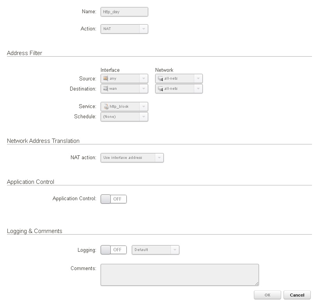Viewport: 319px width, 306px height.
Task: Click the source interface 'any' icon
Action: click(x=106, y=78)
